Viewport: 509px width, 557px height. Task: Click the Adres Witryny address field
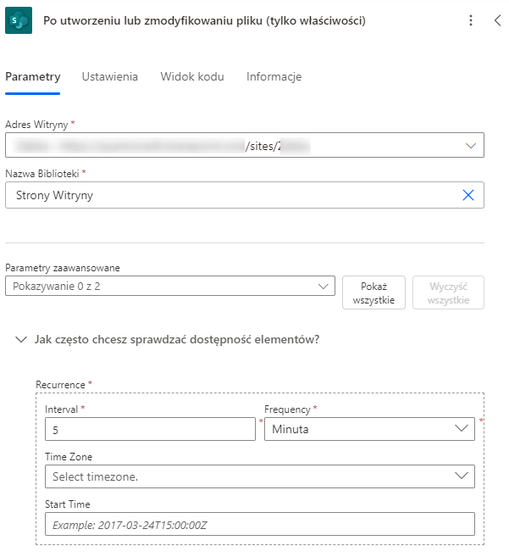click(x=229, y=146)
